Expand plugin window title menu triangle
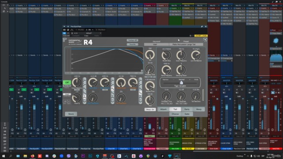This screenshot has height=159, width=283. pos(64,26)
